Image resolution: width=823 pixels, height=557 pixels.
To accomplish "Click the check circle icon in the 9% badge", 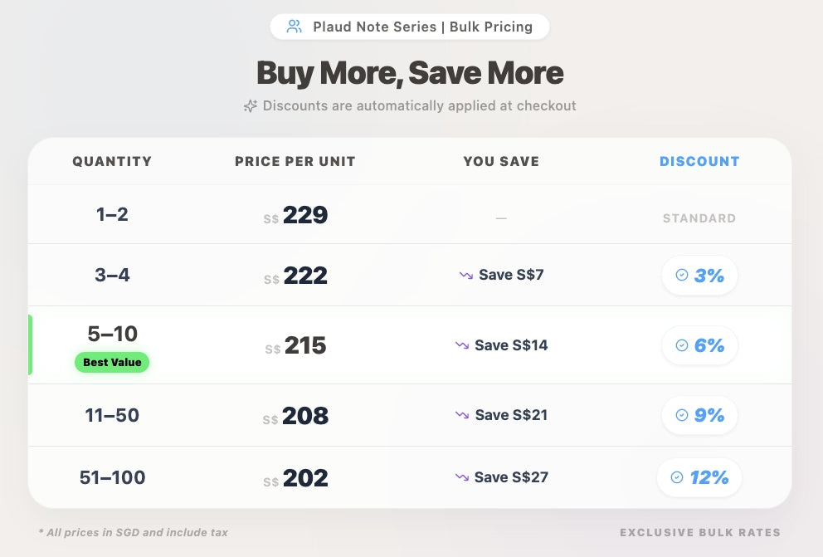I will (682, 415).
